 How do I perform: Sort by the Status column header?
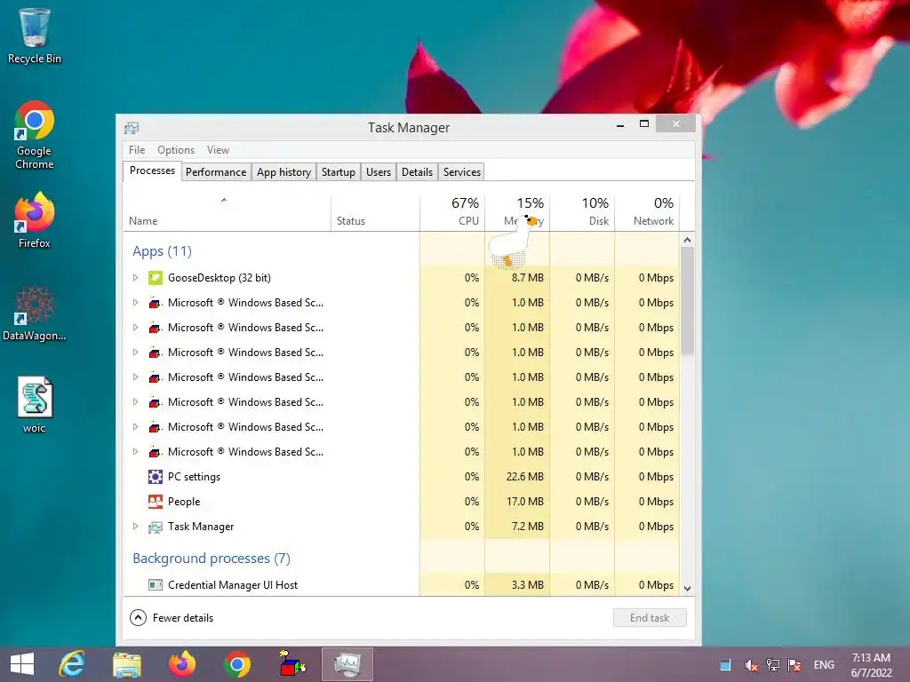[376, 211]
